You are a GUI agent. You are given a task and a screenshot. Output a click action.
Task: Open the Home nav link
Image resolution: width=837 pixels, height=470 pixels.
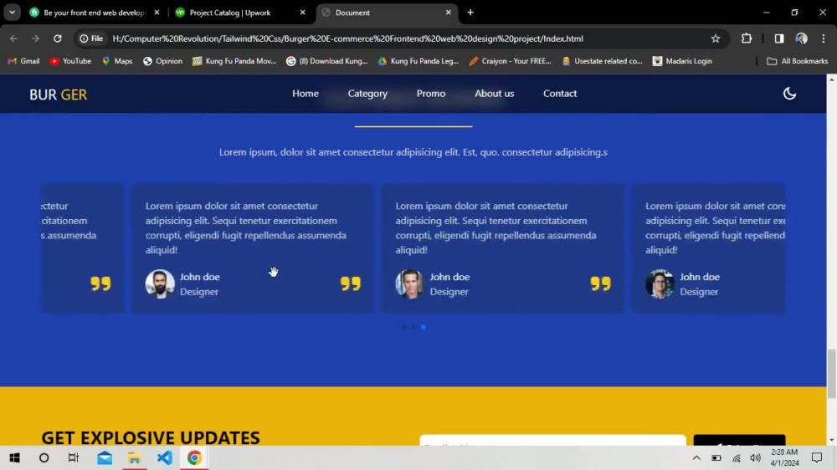(306, 94)
